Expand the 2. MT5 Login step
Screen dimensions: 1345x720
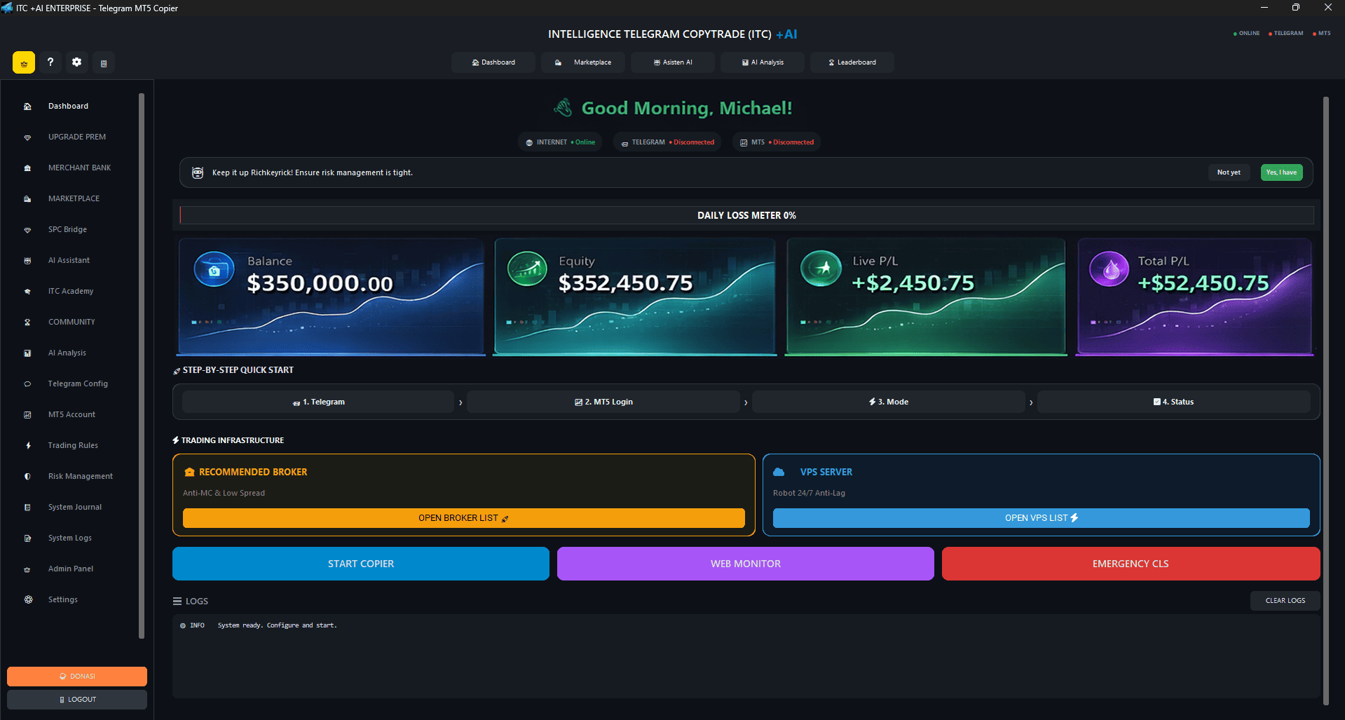[x=604, y=401]
